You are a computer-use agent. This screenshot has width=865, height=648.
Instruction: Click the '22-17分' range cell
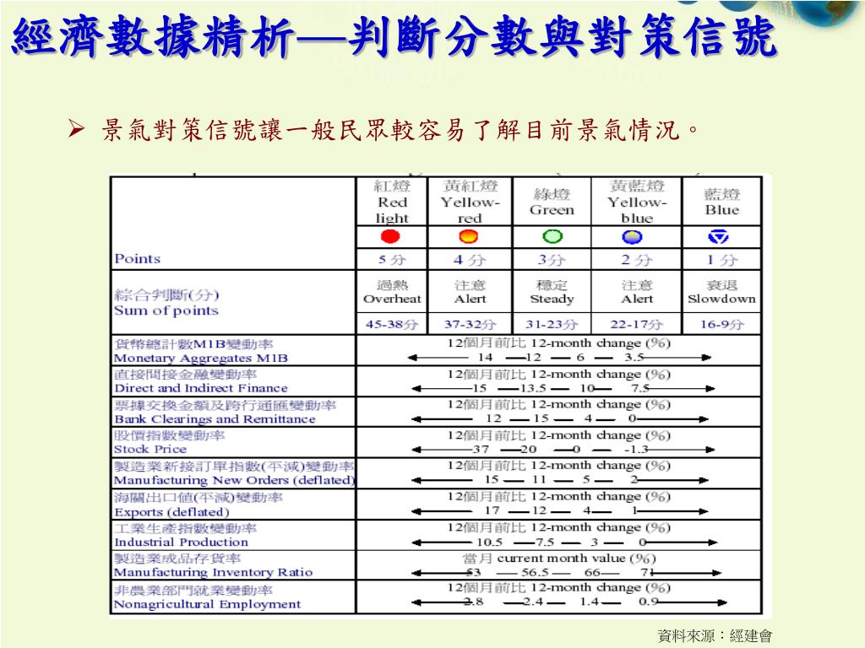[637, 325]
